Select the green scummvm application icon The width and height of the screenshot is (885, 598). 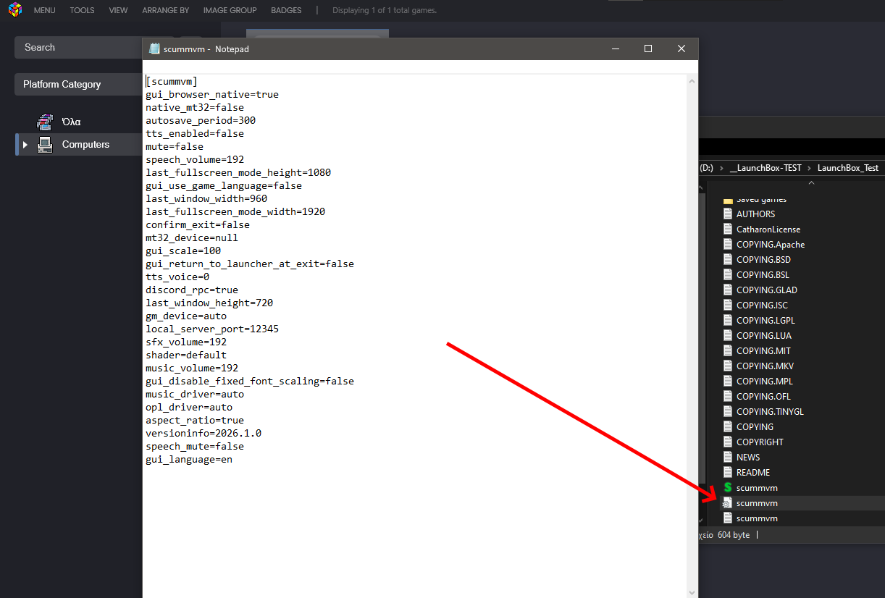tap(728, 488)
